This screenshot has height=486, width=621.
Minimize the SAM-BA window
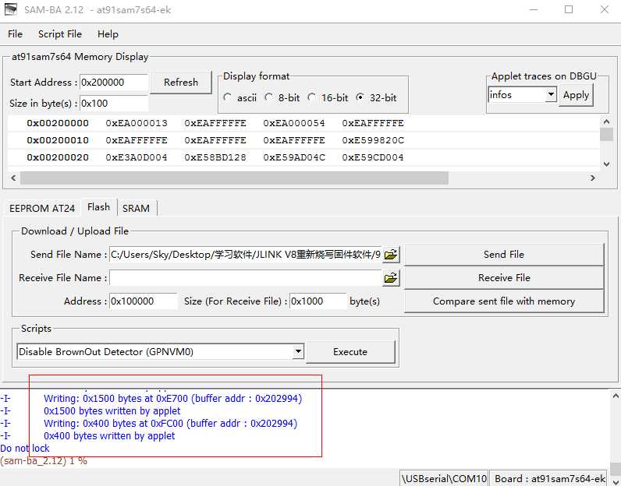coord(534,9)
